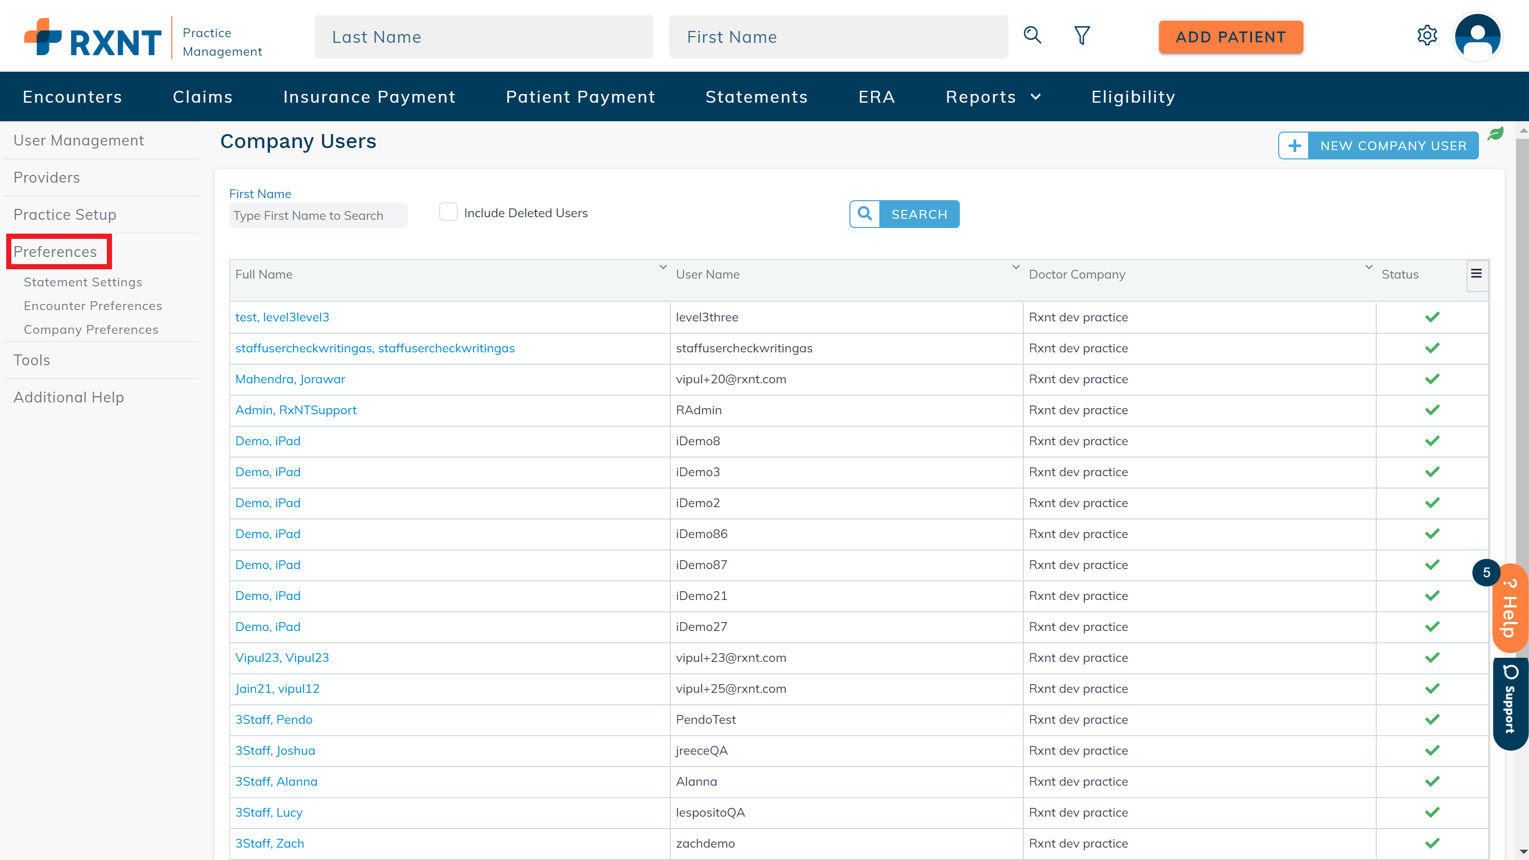1529x860 pixels.
Task: Open Demo, iPad user with username iDemo8
Action: coord(268,441)
